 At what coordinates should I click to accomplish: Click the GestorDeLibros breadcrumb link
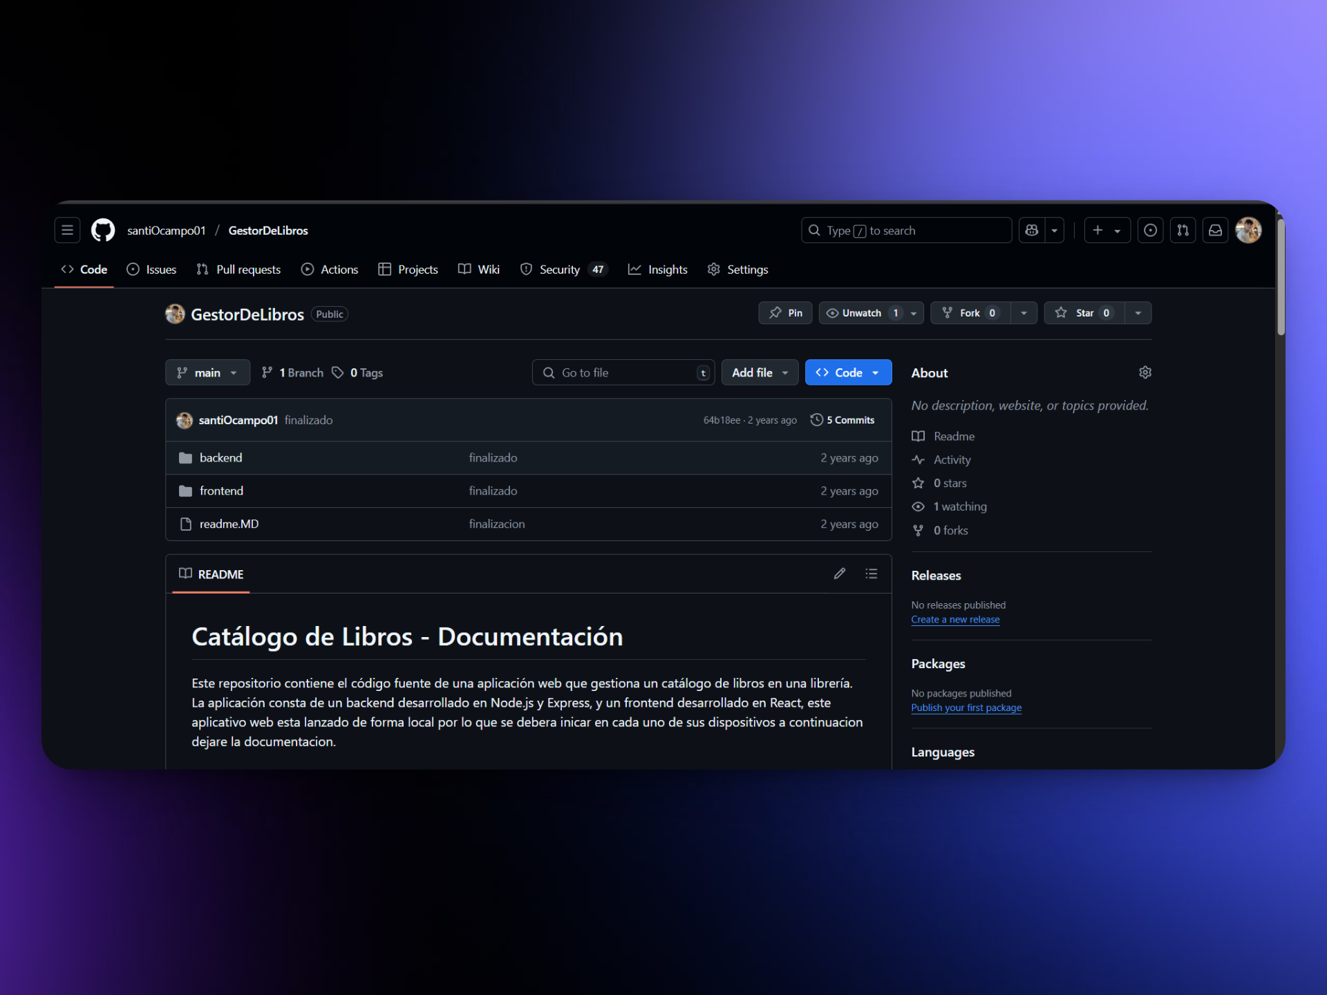268,231
